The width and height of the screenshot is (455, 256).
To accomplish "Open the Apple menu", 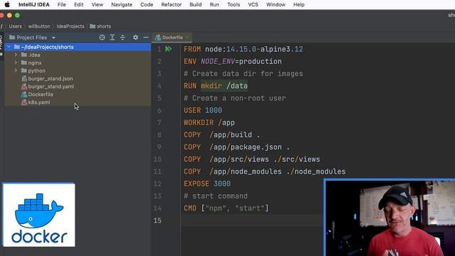I will [x=7, y=5].
